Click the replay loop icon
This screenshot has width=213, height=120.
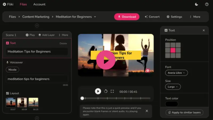[x=106, y=91]
